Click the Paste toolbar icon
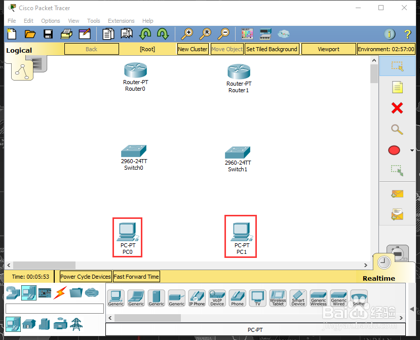 127,34
